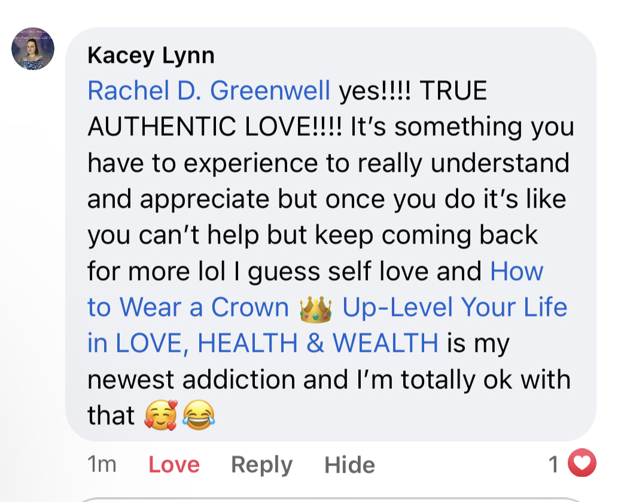The width and height of the screenshot is (618, 502).
Task: Open the "to Wear a Crown" link text
Action: pos(188,308)
